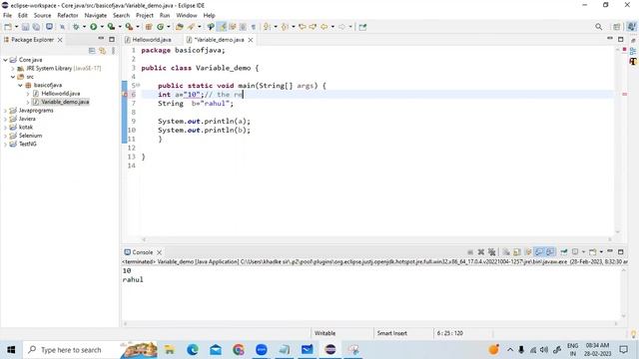
Task: Open the File menu
Action: click(x=7, y=16)
